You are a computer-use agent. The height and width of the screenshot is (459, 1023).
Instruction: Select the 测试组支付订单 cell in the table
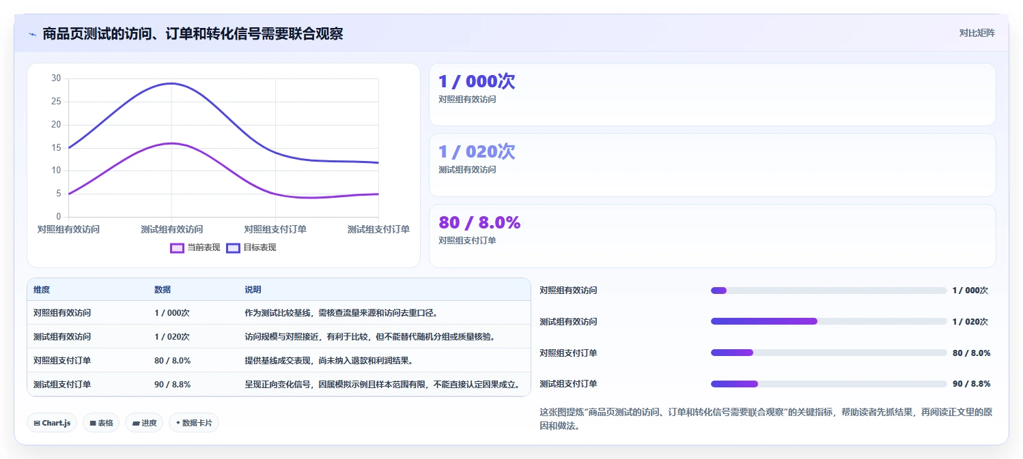[62, 385]
